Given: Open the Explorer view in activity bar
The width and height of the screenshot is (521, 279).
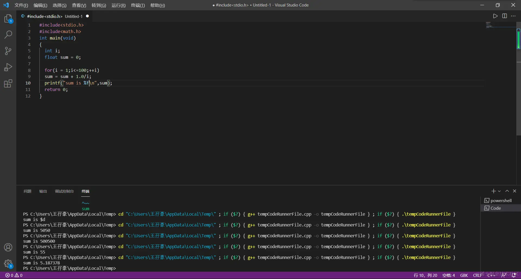Looking at the screenshot, I should [x=8, y=18].
